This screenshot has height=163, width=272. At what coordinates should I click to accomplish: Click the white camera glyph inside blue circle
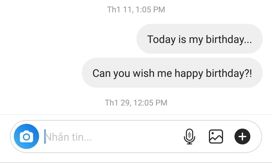(26, 137)
